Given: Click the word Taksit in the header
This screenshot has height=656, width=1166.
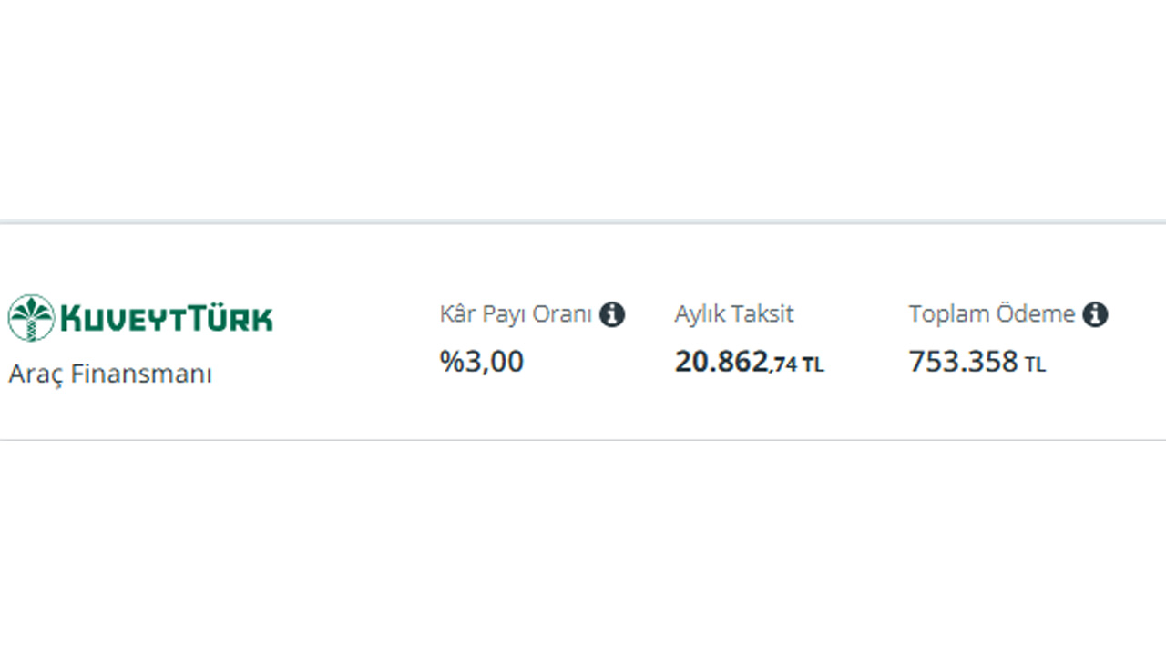Looking at the screenshot, I should point(763,314).
